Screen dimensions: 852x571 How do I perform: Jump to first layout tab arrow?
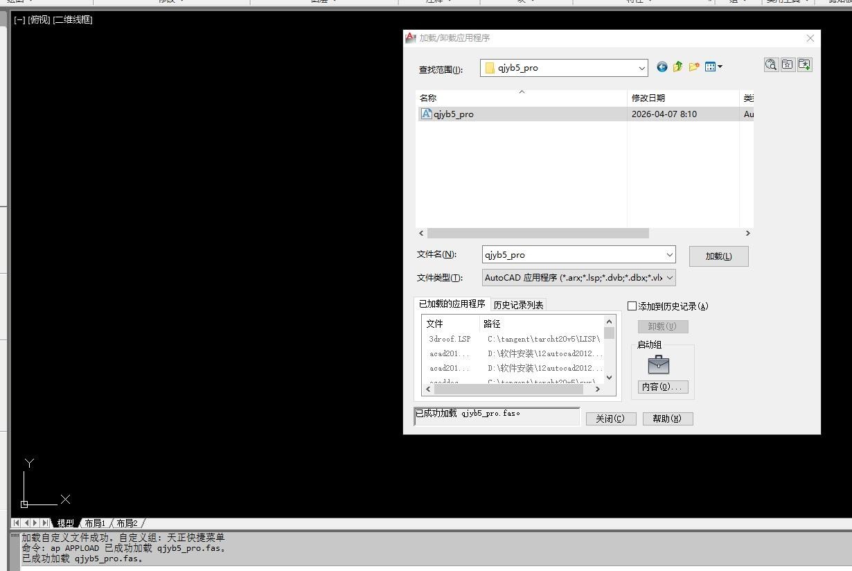(x=17, y=523)
